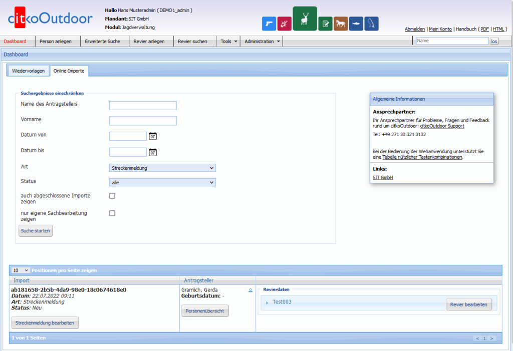513x351 pixels.
Task: Expand the Status dropdown set to alle
Action: coord(162,183)
